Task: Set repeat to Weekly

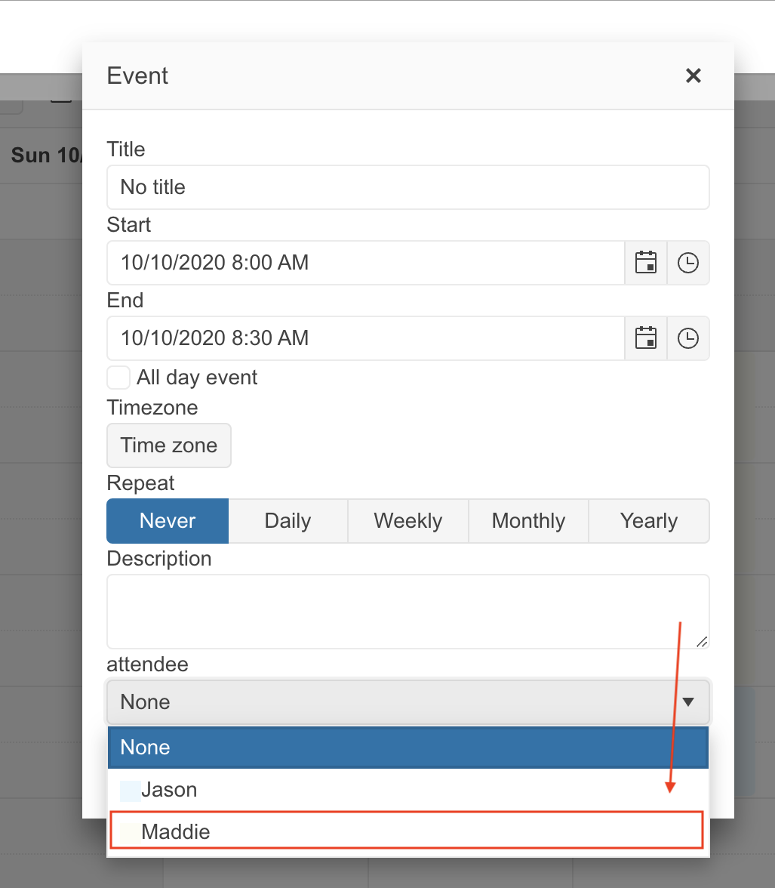Action: click(407, 521)
